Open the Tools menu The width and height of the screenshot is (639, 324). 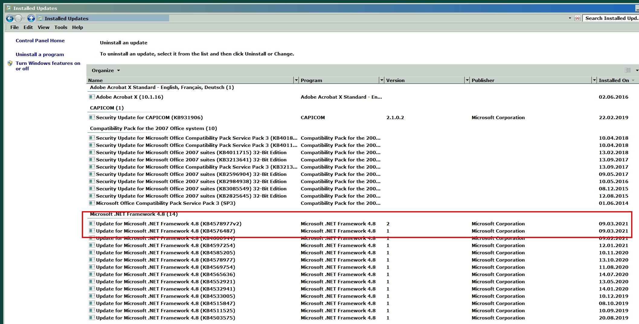(x=61, y=27)
